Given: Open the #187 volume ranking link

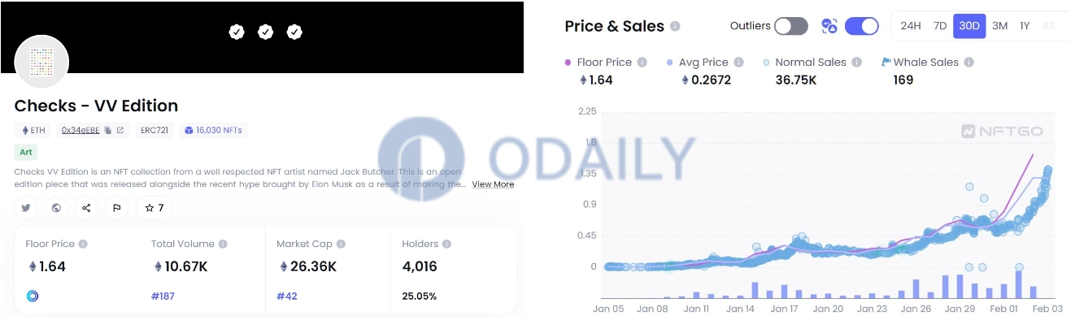Looking at the screenshot, I should tap(163, 296).
